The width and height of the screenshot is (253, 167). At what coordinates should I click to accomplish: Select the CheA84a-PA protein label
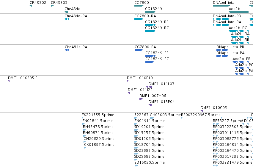point(76,47)
